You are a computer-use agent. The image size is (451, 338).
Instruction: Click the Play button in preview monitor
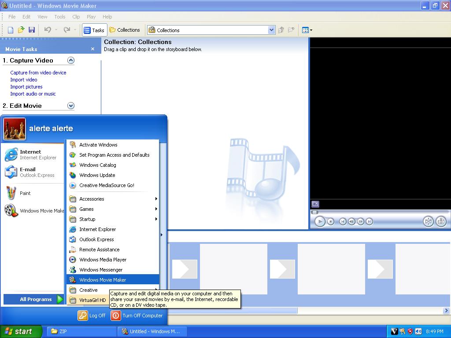click(x=320, y=222)
